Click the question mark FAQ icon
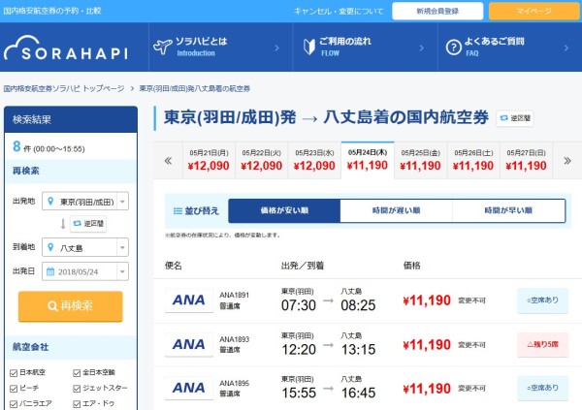 click(x=454, y=47)
